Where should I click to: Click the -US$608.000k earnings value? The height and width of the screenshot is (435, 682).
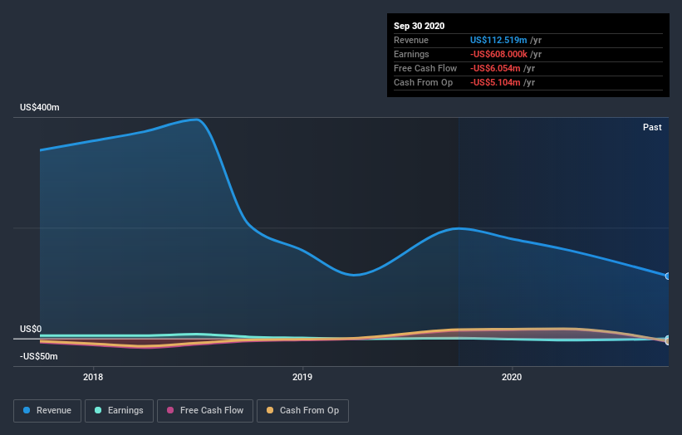[499, 54]
